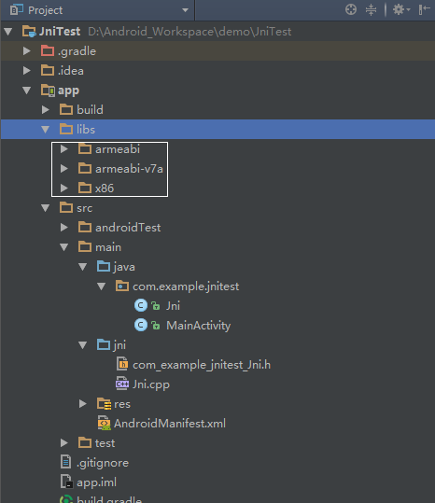The height and width of the screenshot is (503, 435).
Task: Click the build folder icon
Action: [x=66, y=109]
